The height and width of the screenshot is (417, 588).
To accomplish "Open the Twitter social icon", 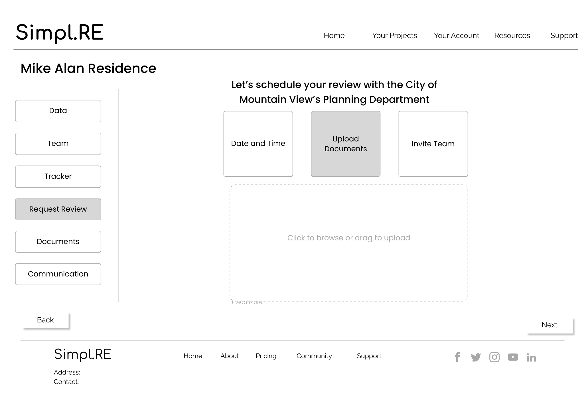I will (x=476, y=357).
